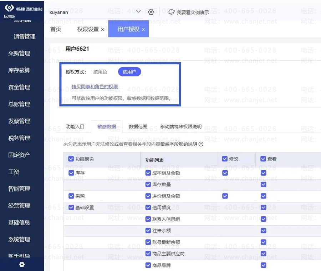321x271 pixels.
Task: Toggle 商品品牌 function checkbox
Action: pyautogui.click(x=148, y=265)
